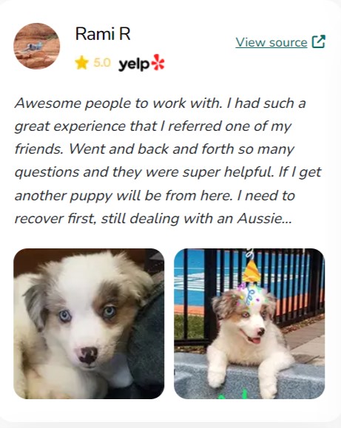Open the yelp wordmark logo
The width and height of the screenshot is (341, 428).
134,64
